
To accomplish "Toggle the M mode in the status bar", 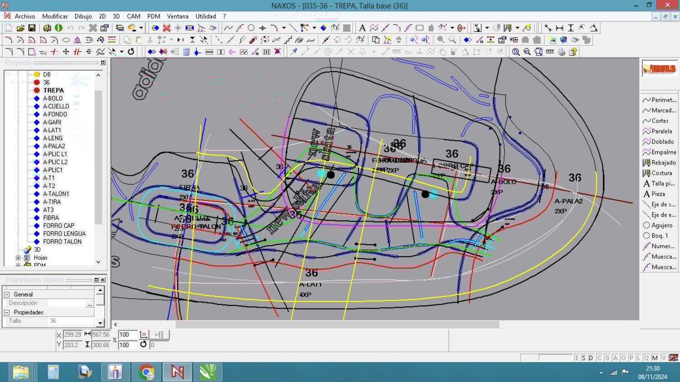I will coord(655,358).
